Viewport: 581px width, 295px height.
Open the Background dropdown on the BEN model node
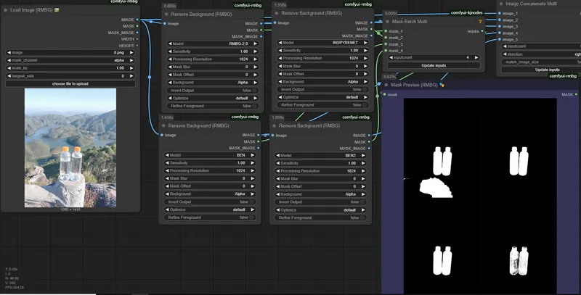(211, 194)
